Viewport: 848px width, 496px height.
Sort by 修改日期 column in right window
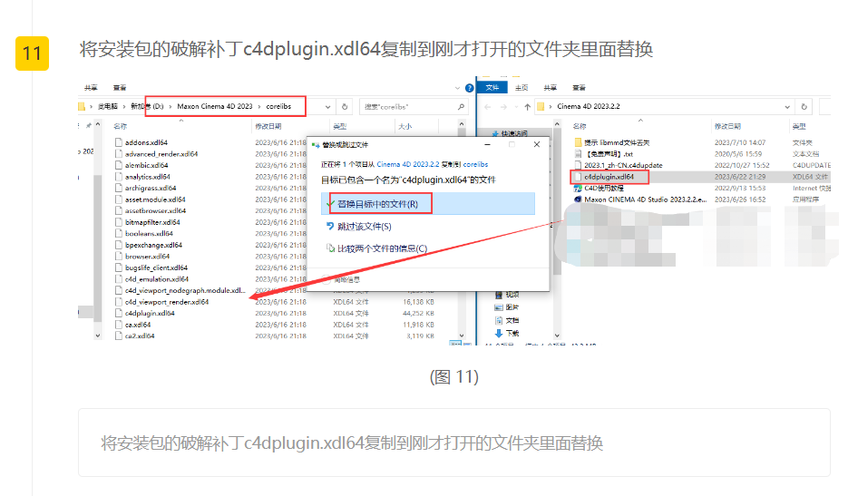tap(727, 126)
